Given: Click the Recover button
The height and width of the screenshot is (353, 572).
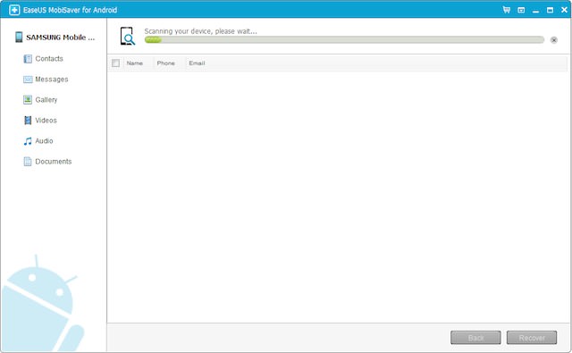Looking at the screenshot, I should click(532, 337).
